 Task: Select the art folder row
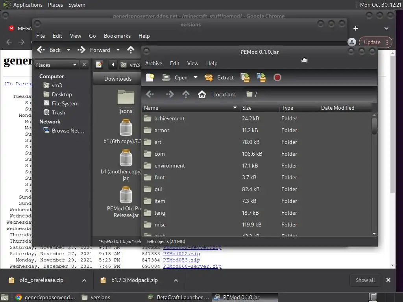[x=257, y=142]
